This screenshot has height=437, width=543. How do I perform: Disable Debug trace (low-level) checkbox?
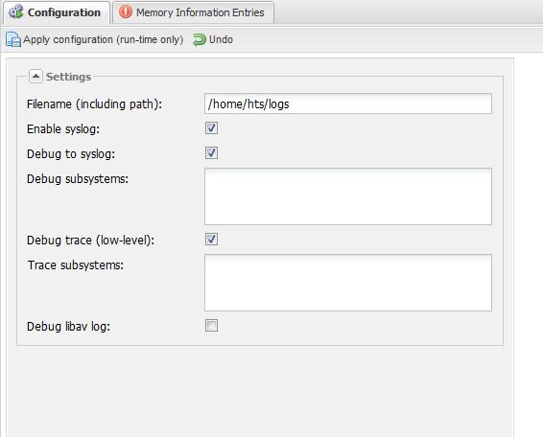point(211,239)
